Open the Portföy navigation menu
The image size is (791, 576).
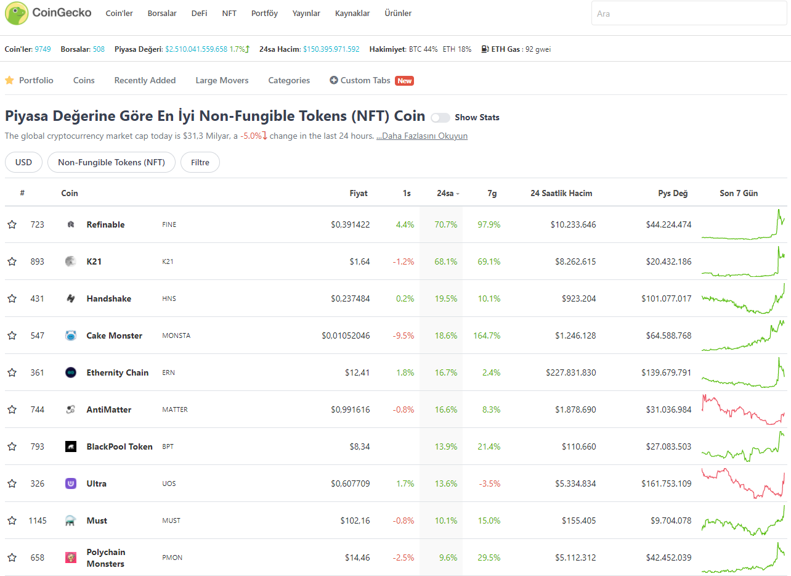click(264, 13)
